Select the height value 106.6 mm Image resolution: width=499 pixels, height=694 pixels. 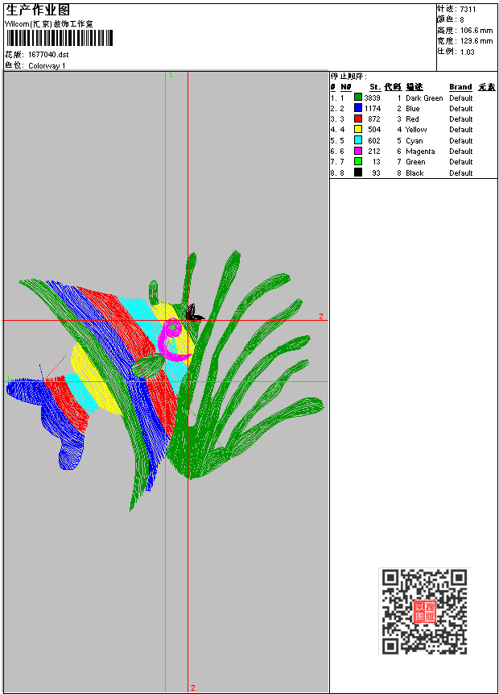coord(476,31)
